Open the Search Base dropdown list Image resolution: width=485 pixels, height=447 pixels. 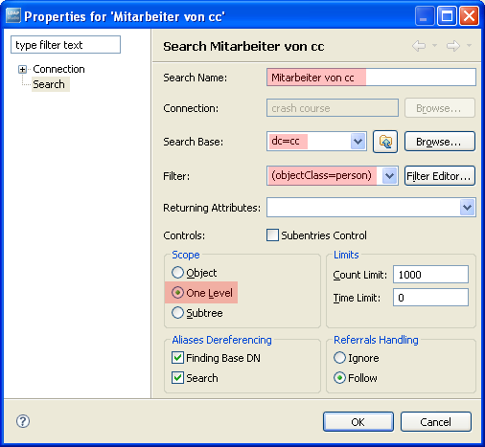point(358,141)
